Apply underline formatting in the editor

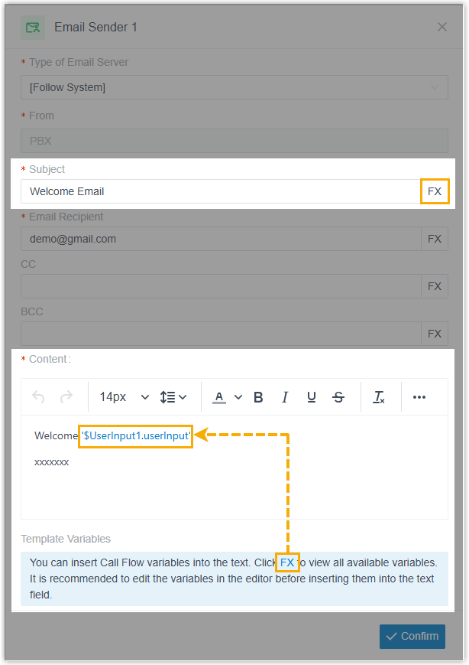312,396
